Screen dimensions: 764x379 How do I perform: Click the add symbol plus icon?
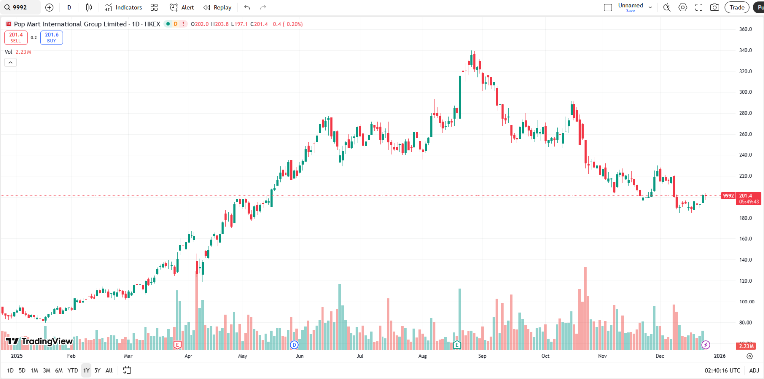coord(49,7)
